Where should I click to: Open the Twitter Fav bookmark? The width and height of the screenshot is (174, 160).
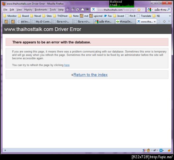click(x=108, y=16)
